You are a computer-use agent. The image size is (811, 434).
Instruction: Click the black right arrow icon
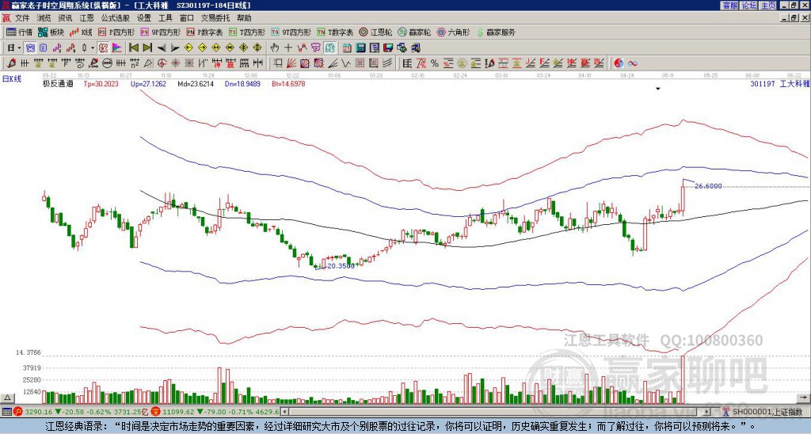click(x=175, y=48)
